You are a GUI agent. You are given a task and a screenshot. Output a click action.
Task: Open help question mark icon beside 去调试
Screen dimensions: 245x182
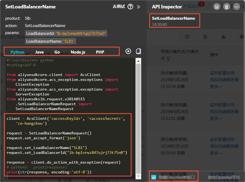coord(130,7)
